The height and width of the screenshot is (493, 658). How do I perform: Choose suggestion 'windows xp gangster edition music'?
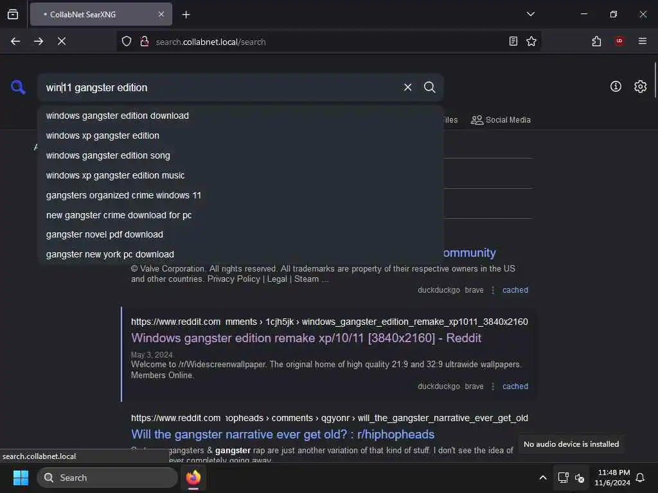pos(240,175)
